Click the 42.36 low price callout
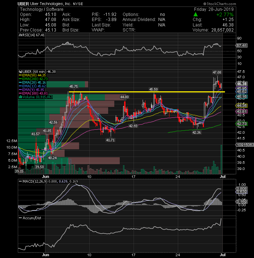 [x=197, y=133]
